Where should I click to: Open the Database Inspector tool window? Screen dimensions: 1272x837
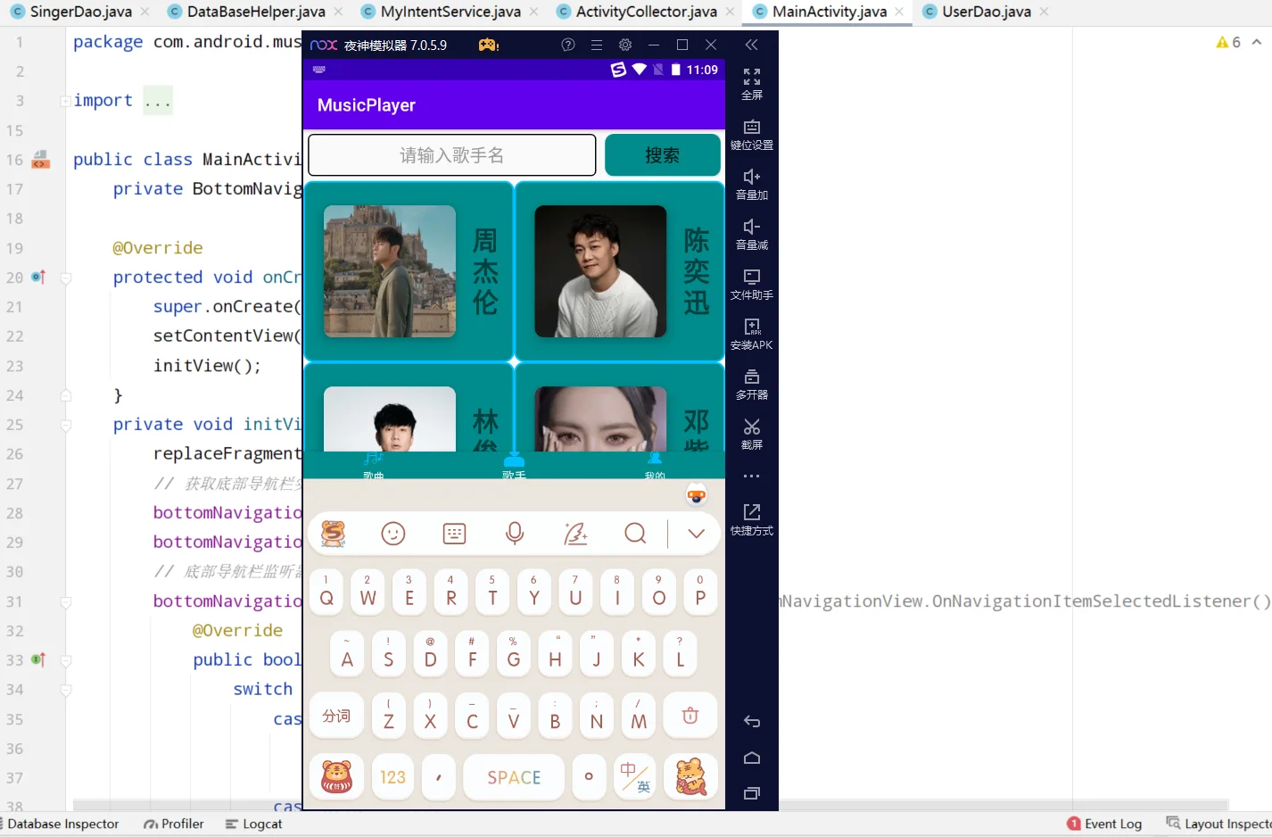[60, 824]
